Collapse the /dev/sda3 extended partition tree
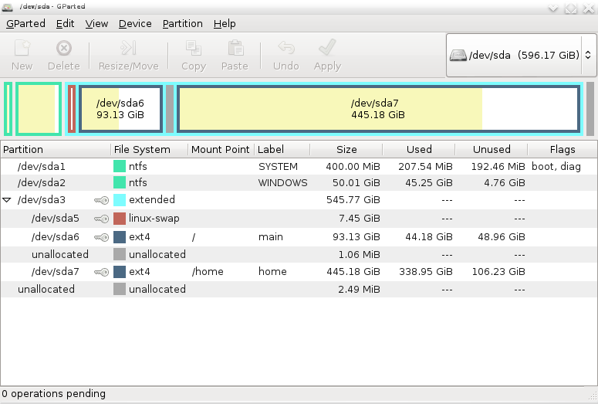 (x=8, y=200)
